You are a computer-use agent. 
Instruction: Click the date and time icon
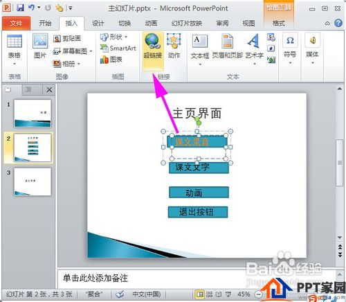pos(271,37)
